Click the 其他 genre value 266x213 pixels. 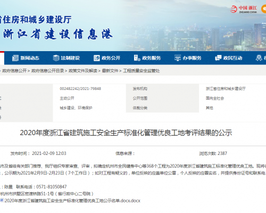210,108
